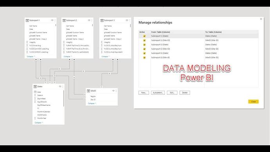Select Cell Name field in Subreport 1
Screen dimensions: 270x152
[x=33, y=26]
